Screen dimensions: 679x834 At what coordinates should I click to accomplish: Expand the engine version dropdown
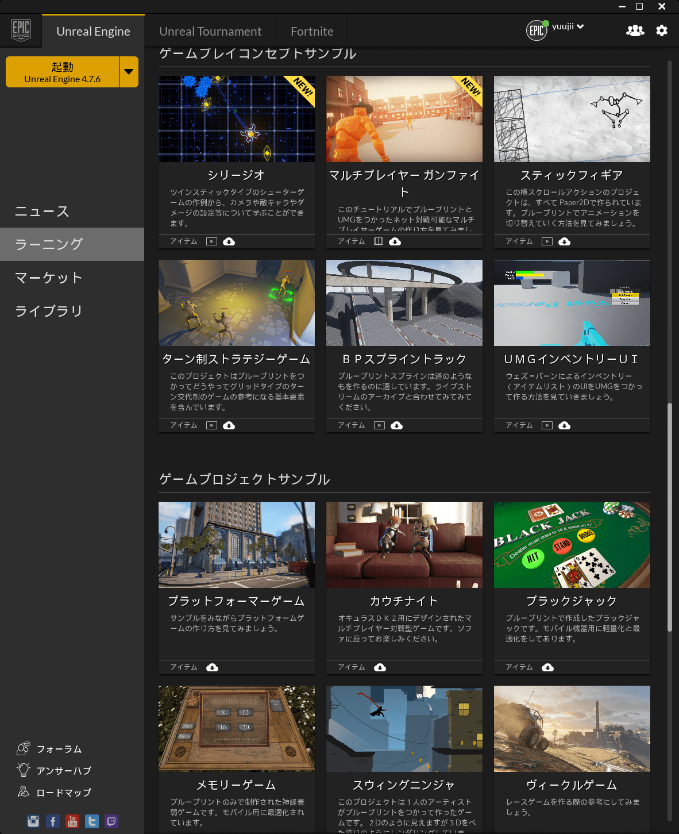tap(130, 71)
